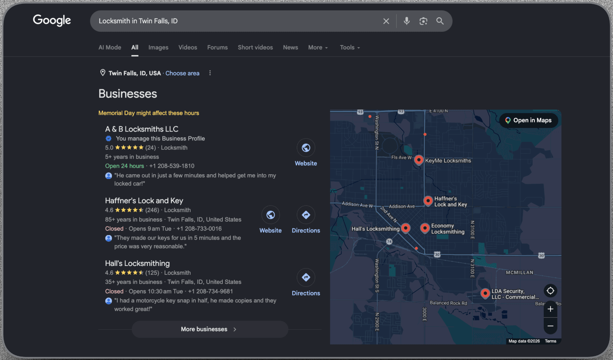Select the Haffner's Lock and Key map pin

click(428, 201)
